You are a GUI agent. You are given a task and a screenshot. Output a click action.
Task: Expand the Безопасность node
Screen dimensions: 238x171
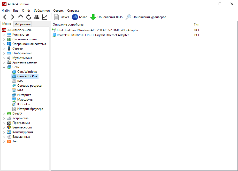pyautogui.click(x=4, y=128)
